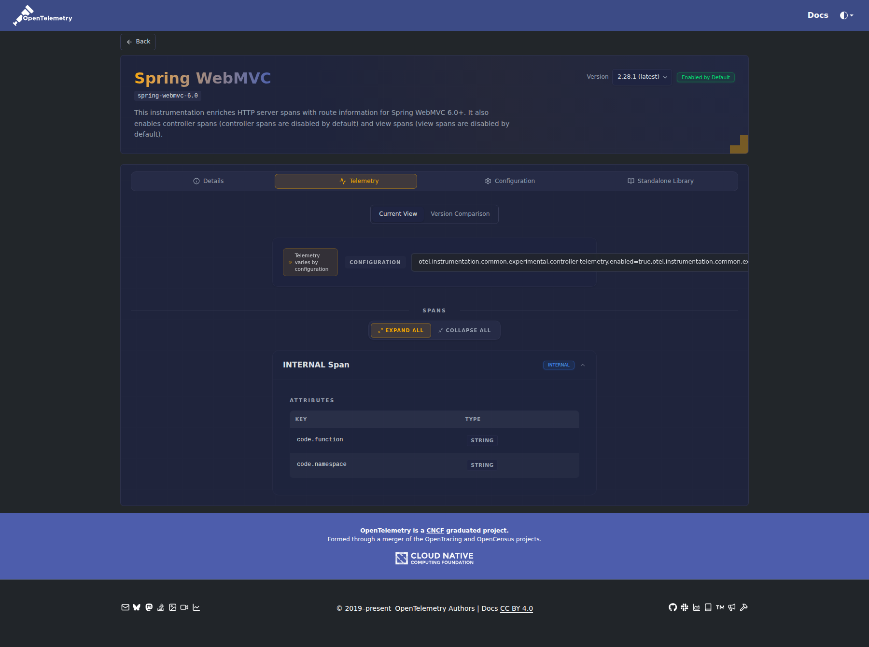Click the video camera icon in footer

point(184,607)
